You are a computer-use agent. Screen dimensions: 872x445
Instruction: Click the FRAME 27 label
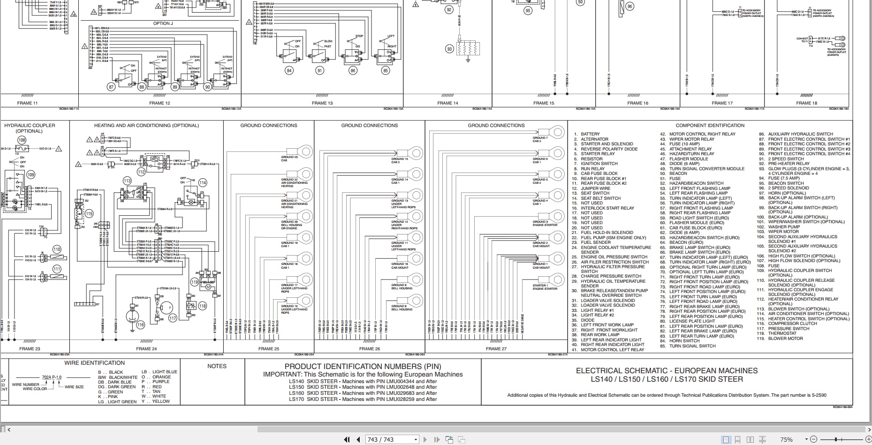click(x=496, y=349)
